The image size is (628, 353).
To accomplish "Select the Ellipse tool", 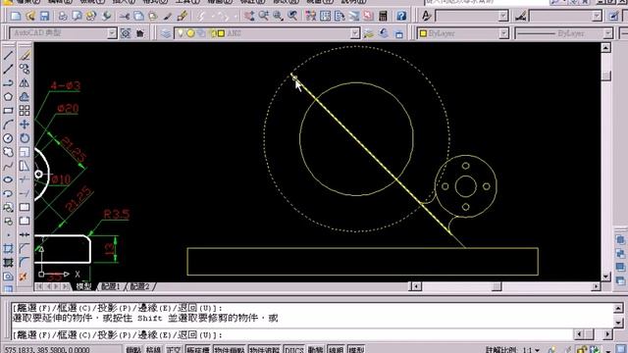I will (x=8, y=179).
